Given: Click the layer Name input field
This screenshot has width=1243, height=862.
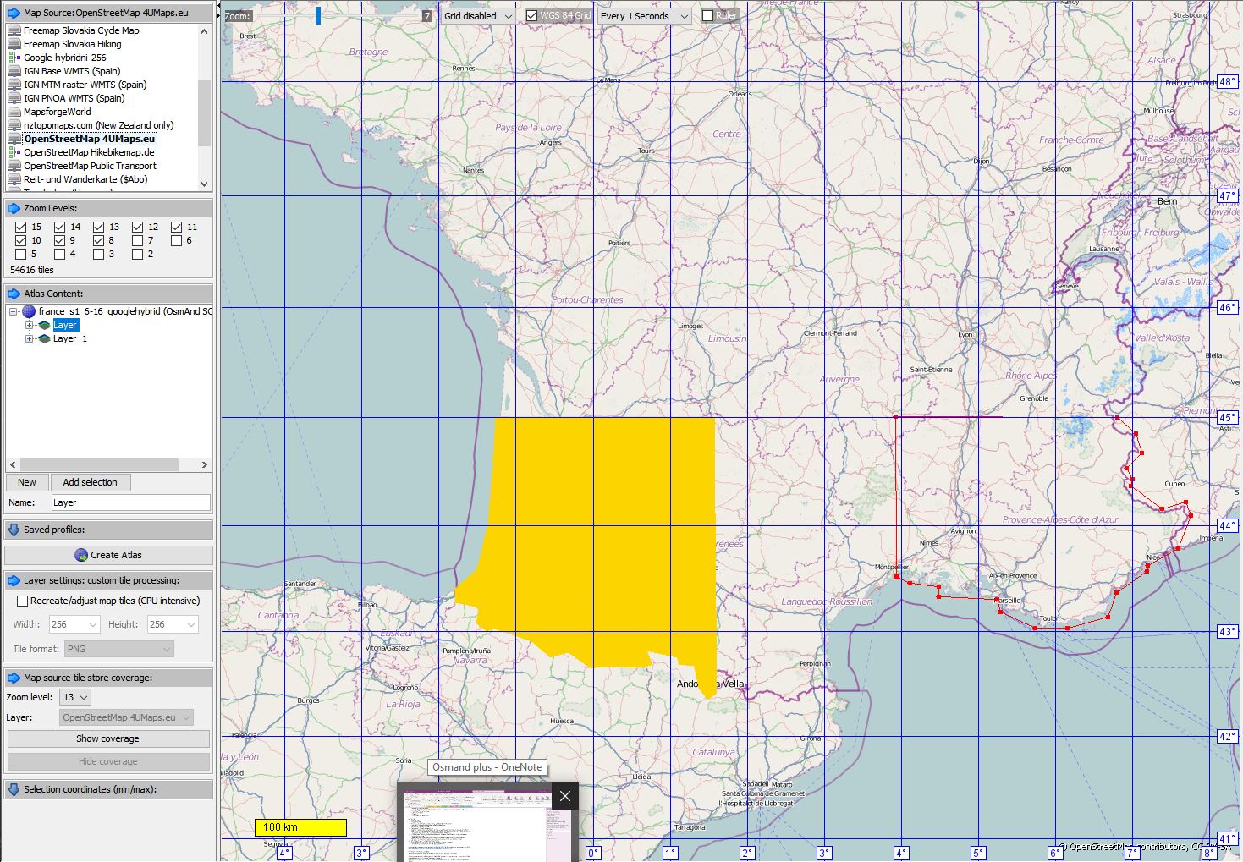Looking at the screenshot, I should click(x=130, y=502).
